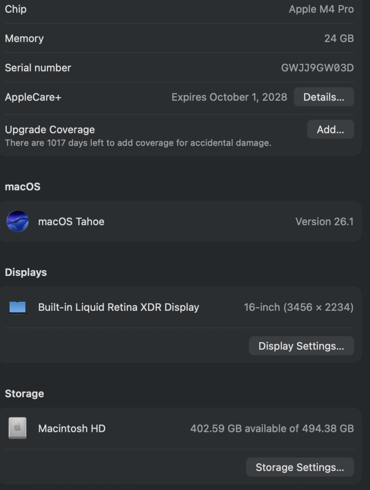Click the Apple M4 Pro chip value
The image size is (370, 490).
click(x=321, y=9)
